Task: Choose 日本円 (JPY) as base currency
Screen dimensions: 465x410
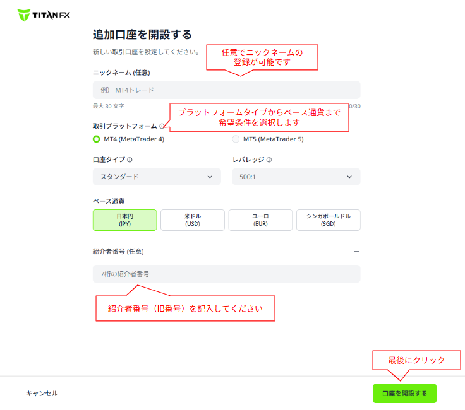Action: coord(125,220)
